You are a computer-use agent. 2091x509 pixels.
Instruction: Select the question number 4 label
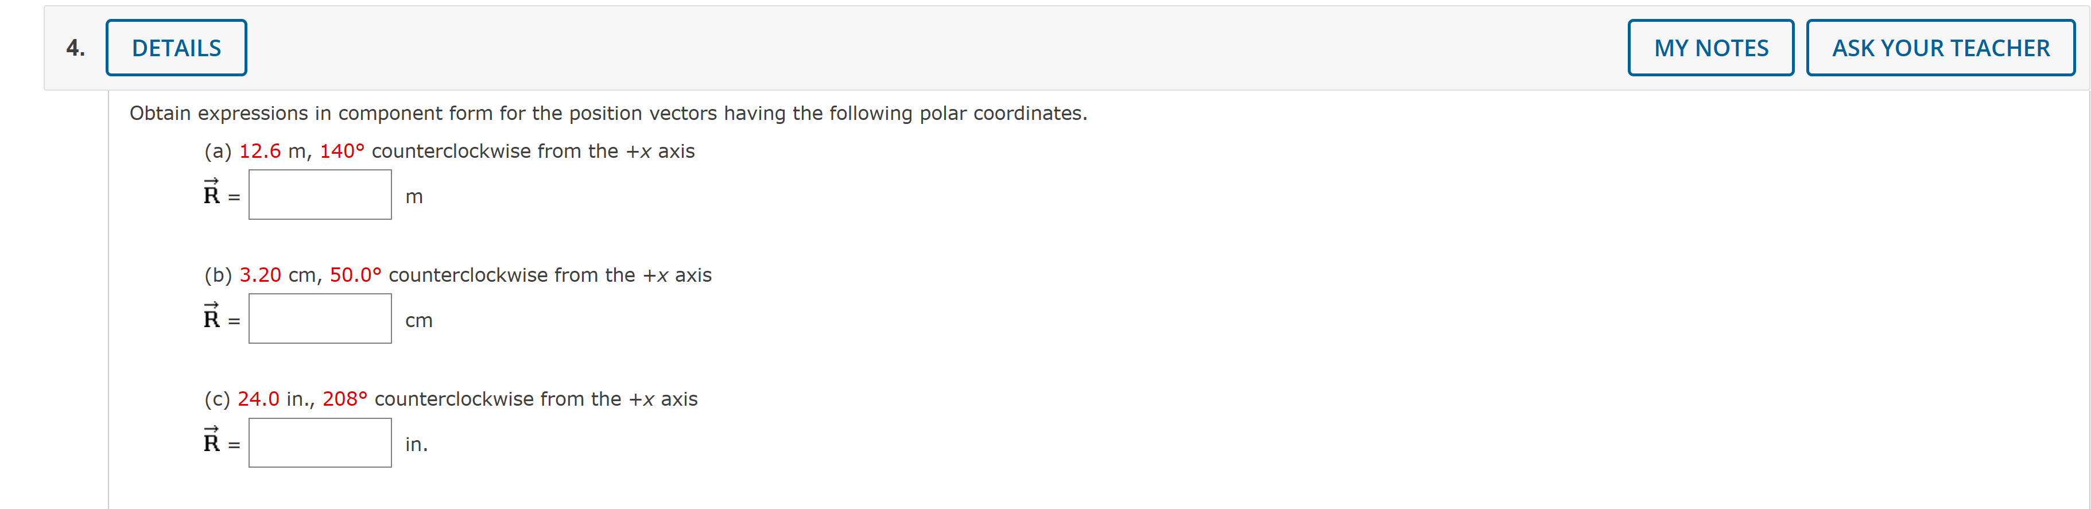click(75, 47)
